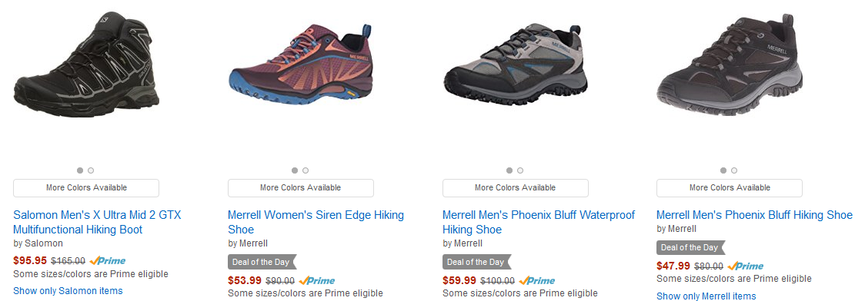Select second image dot under Siren Edge shoe

coord(306,170)
